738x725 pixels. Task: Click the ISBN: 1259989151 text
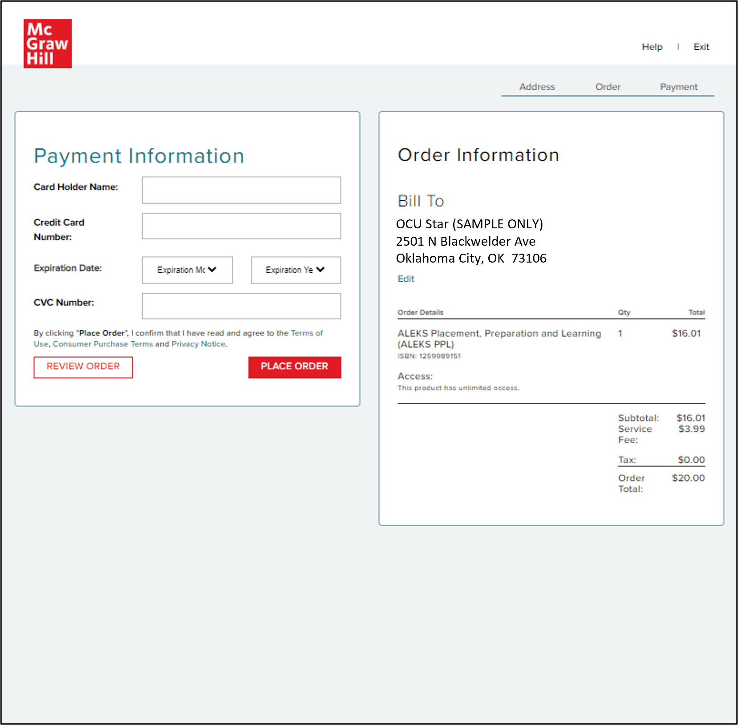click(x=429, y=356)
